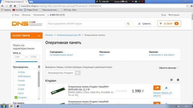Screen dimensions: 193x108
Task: Click the Вход link
Action: click(x=163, y=15)
